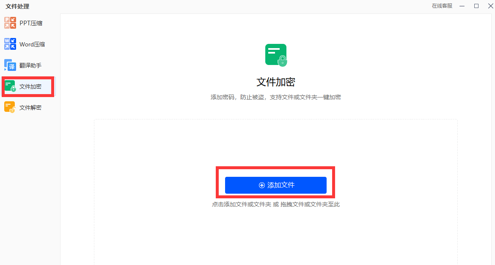Click the green 文件加密 lock icon in sidebar
495x265 pixels.
[x=10, y=86]
